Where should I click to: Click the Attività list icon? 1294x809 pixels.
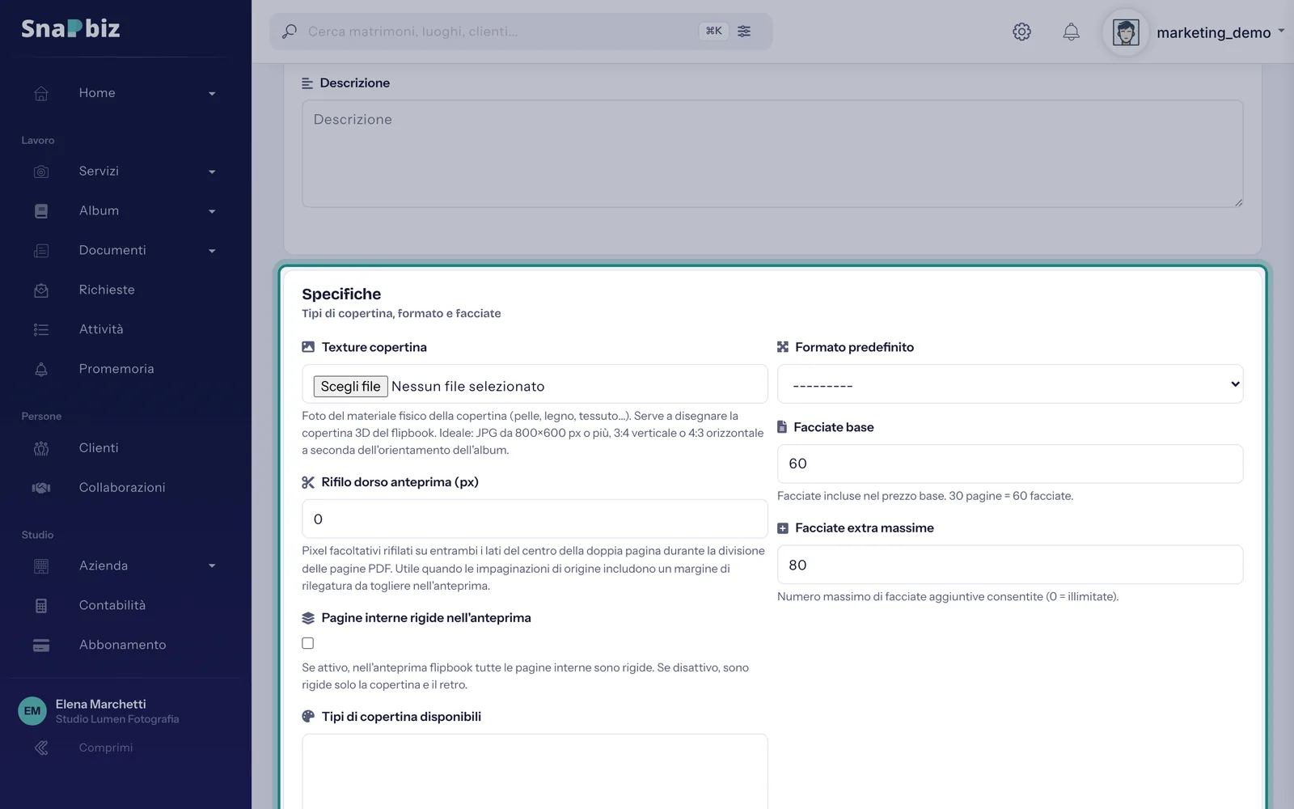[x=41, y=330]
